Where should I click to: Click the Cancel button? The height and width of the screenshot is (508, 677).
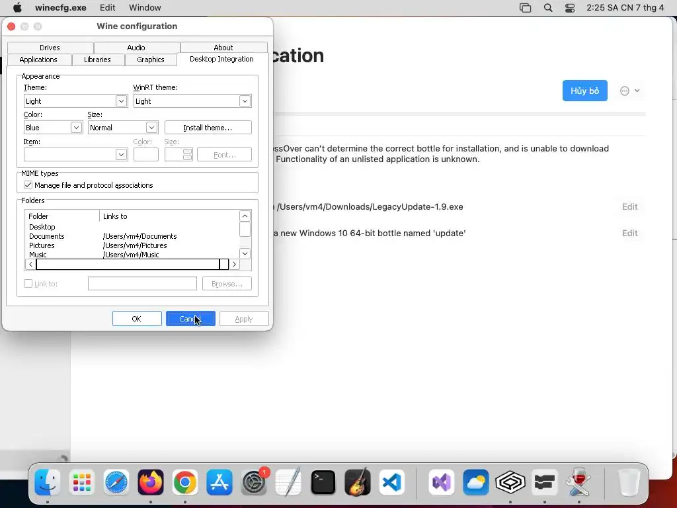point(190,319)
